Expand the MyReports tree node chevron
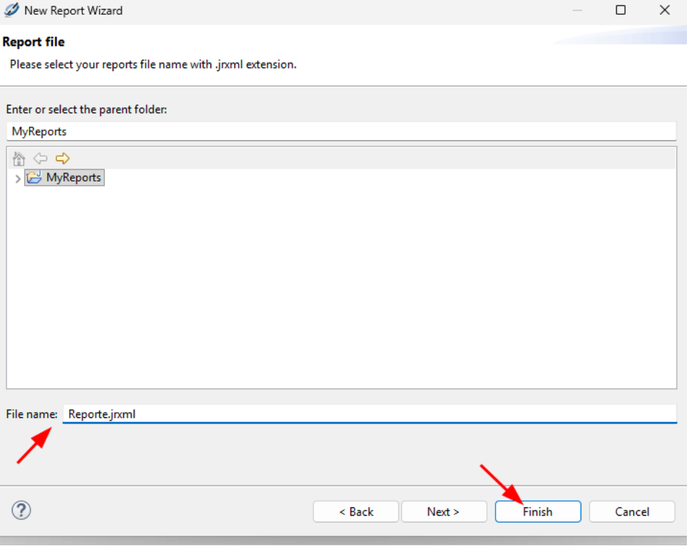 pos(18,179)
